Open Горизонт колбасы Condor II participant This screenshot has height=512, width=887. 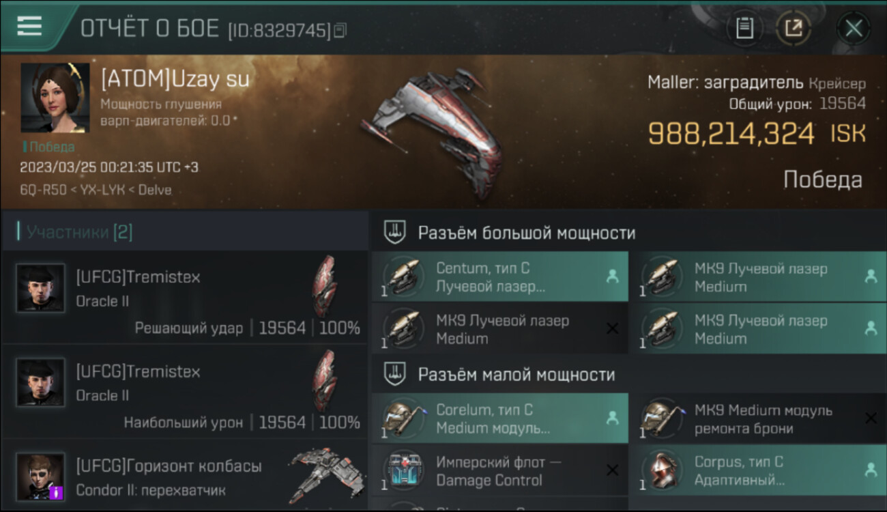click(x=184, y=476)
